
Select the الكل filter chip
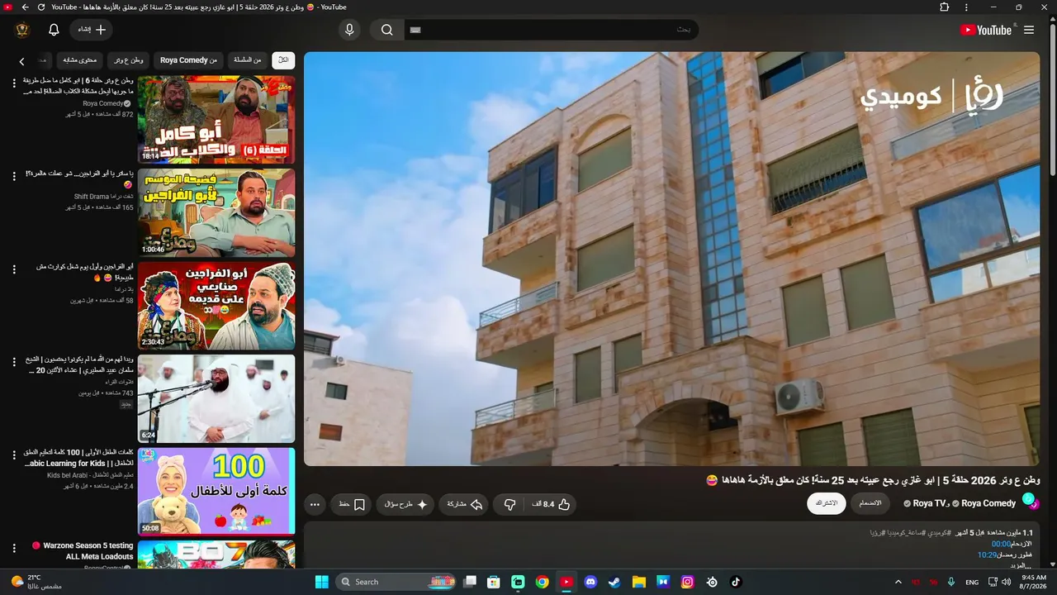283,60
